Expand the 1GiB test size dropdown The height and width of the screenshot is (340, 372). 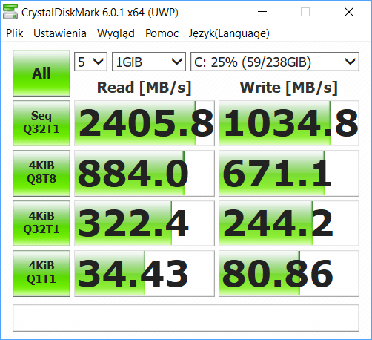[149, 62]
